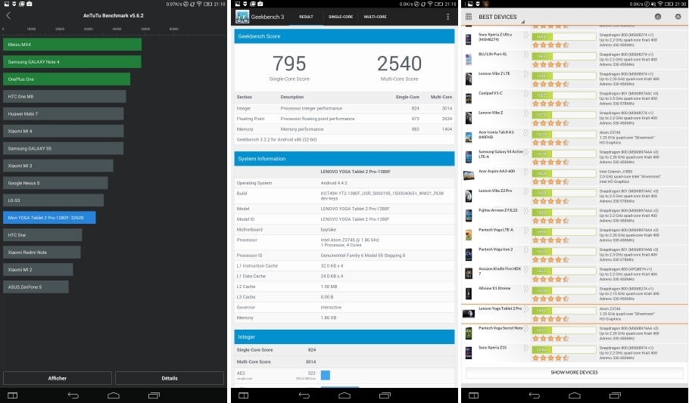Tap recent apps button under Best Devices screen
Viewport: 689px width, 403px height.
(615, 395)
